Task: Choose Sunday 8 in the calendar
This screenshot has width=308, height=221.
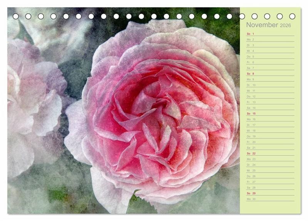Action: [x=270, y=73]
